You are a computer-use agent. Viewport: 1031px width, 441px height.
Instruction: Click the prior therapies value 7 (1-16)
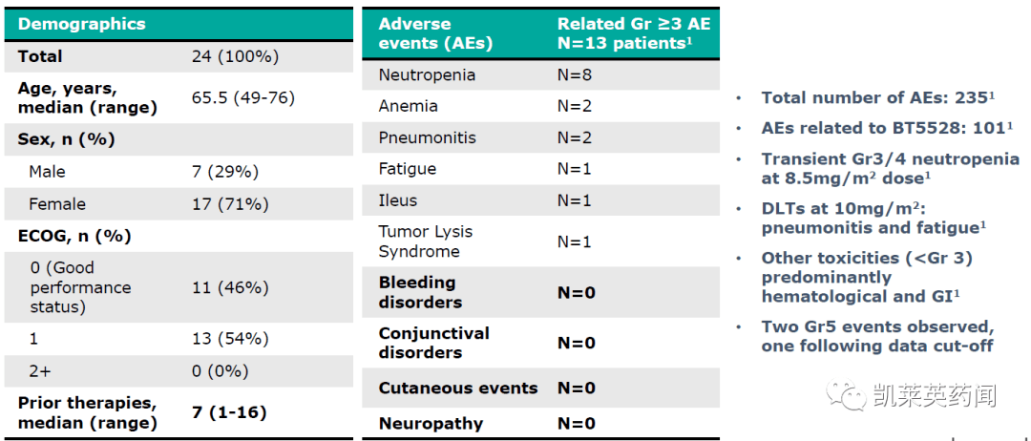point(229,412)
